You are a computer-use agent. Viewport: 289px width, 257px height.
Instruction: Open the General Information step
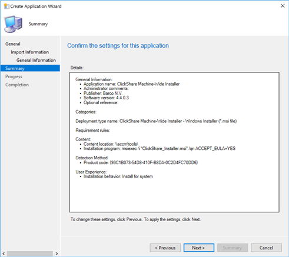pos(36,60)
